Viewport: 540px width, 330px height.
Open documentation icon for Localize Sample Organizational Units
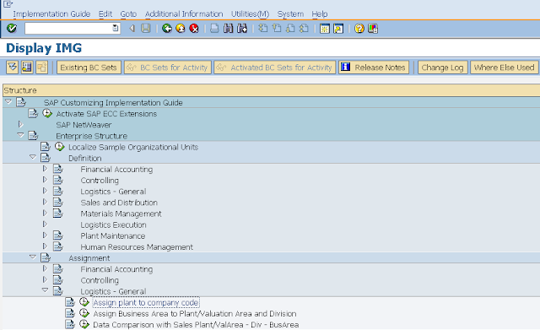click(x=45, y=147)
